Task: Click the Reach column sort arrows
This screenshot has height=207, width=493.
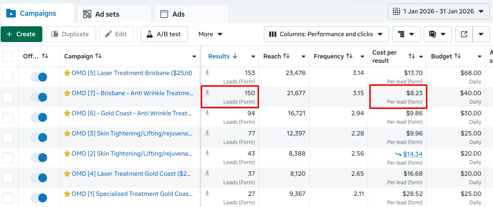Action: [x=286, y=56]
